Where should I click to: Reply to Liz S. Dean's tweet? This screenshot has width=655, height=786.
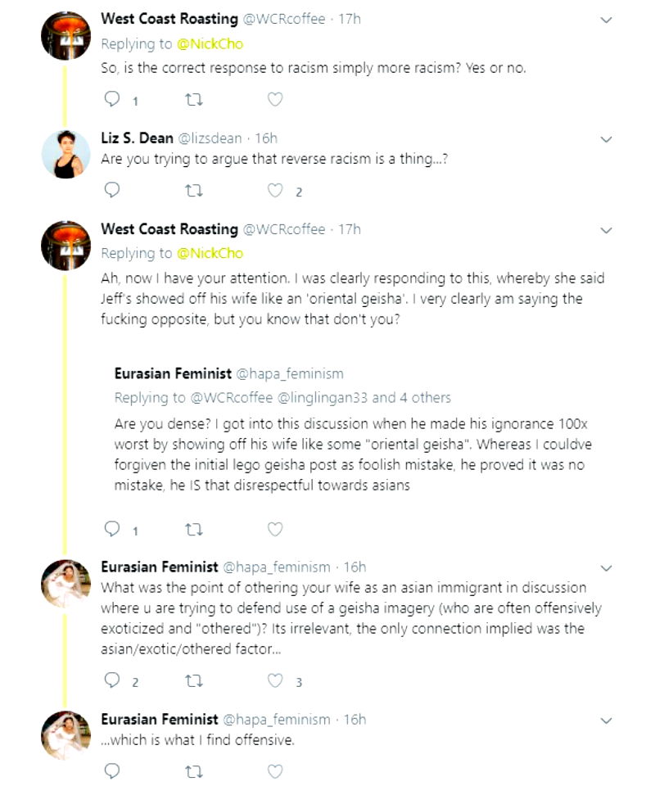click(x=113, y=191)
